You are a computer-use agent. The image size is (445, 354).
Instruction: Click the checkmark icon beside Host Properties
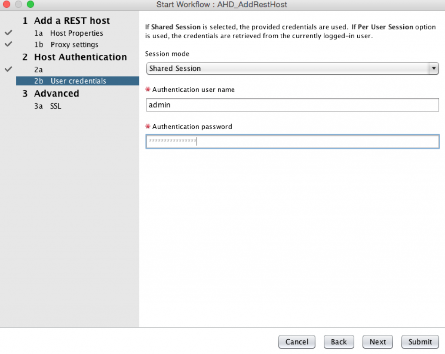click(8, 33)
